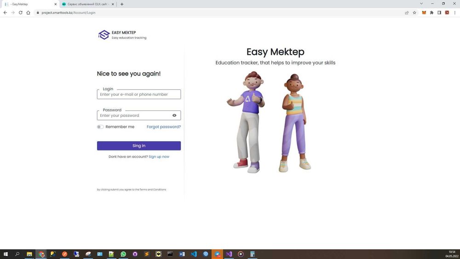Close the EasyMektep tab
460x259 pixels.
coord(56,4)
